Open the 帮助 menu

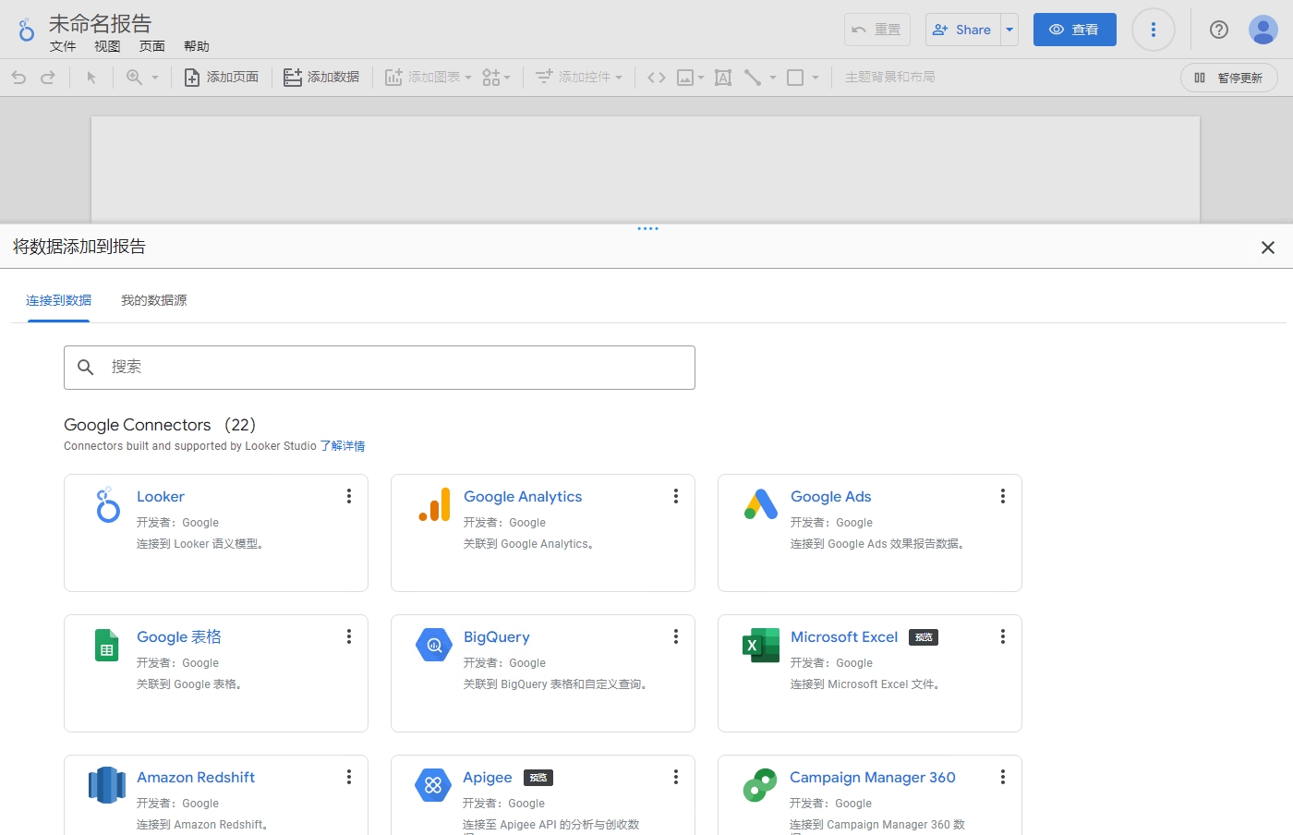(197, 46)
